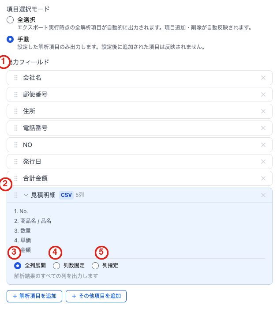
Task: Select the 全選択 radio option
Action: [10, 20]
